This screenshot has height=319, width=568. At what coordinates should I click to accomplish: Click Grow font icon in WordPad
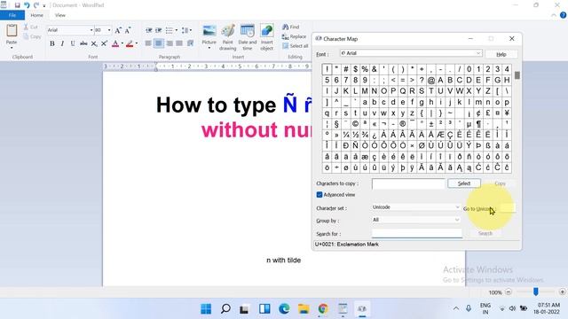pyautogui.click(x=118, y=30)
